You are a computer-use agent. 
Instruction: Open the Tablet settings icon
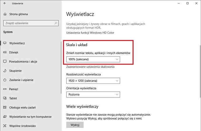[5, 98]
